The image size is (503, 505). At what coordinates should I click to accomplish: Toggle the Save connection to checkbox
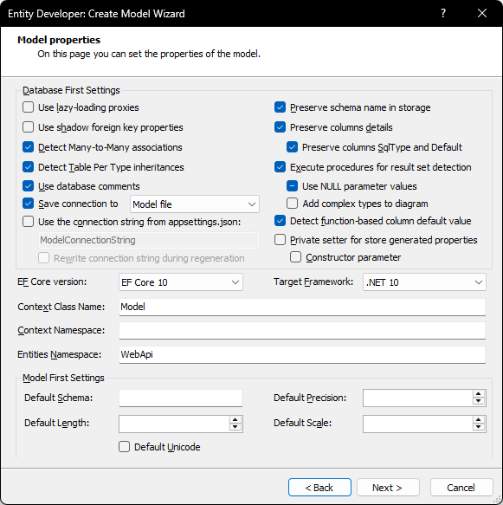(29, 204)
